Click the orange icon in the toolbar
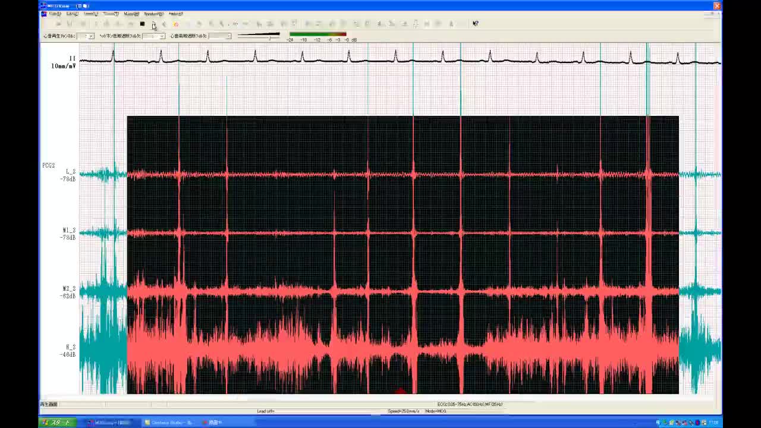761x428 pixels. pyautogui.click(x=176, y=24)
